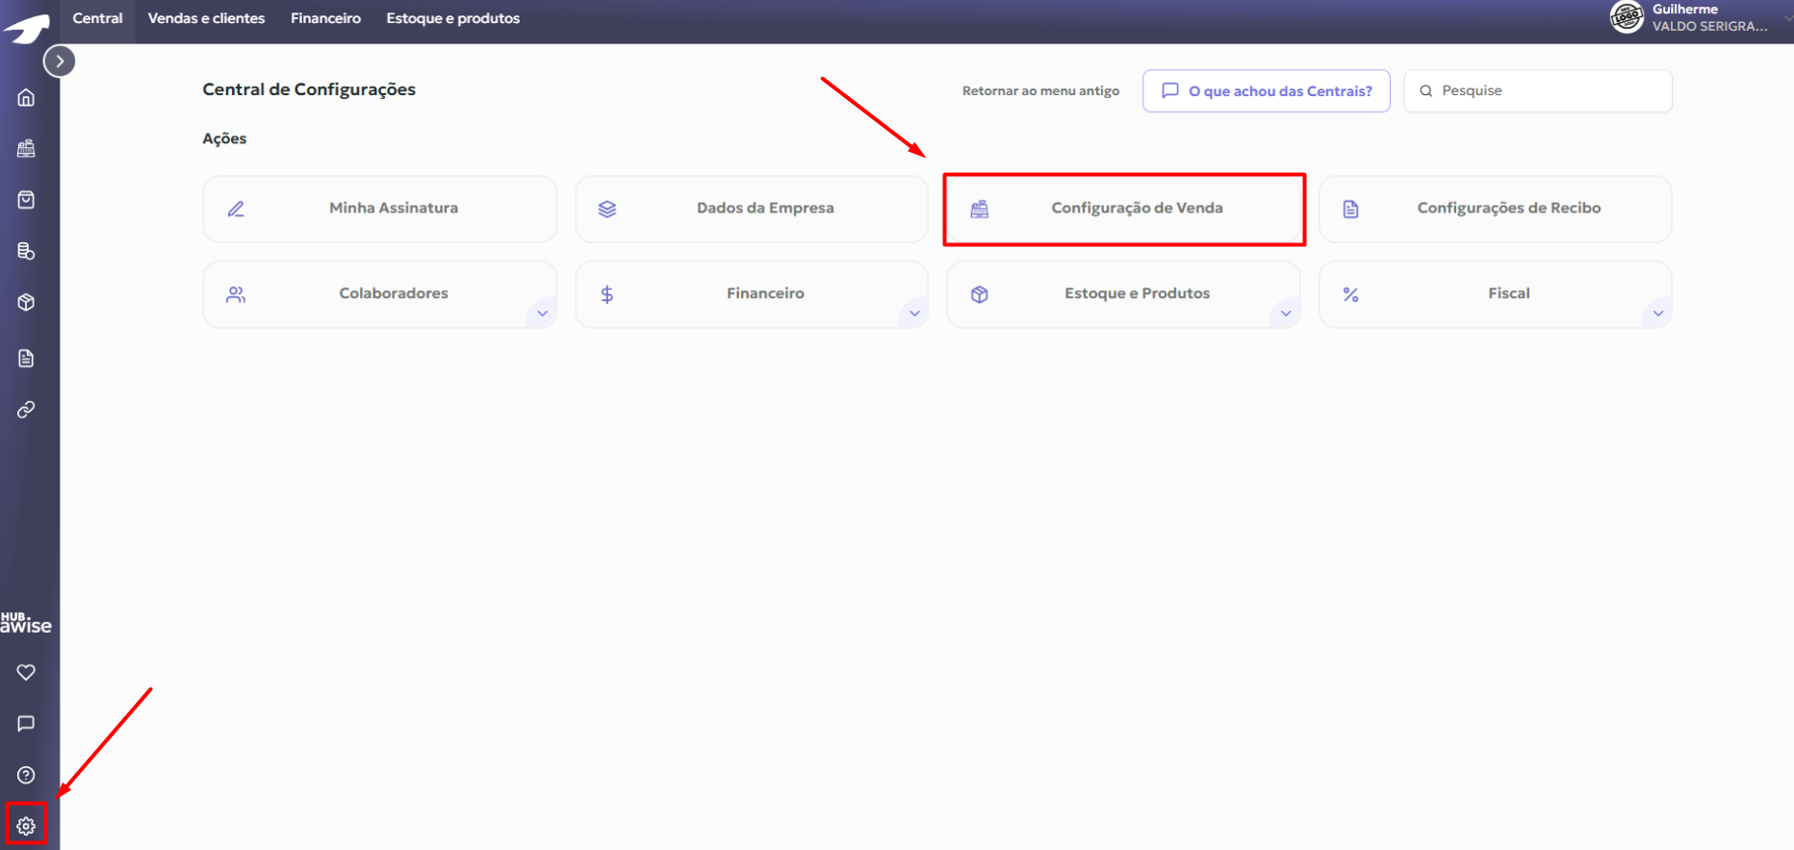Screen dimensions: 1794x850
Task: Open the cash register sidebar icon
Action: [x=26, y=149]
